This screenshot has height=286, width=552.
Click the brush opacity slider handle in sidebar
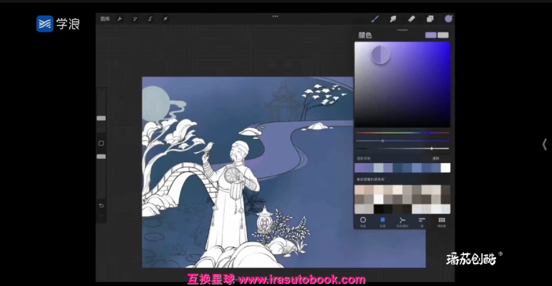(101, 157)
